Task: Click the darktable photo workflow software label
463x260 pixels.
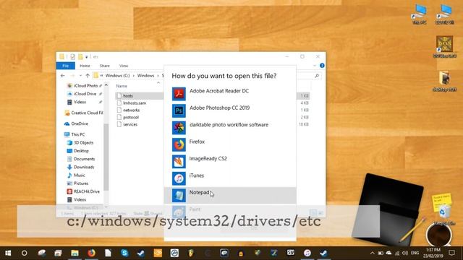Action: click(229, 125)
